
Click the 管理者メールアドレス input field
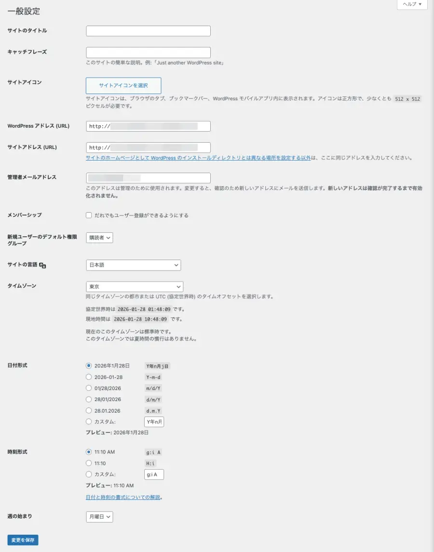(148, 177)
